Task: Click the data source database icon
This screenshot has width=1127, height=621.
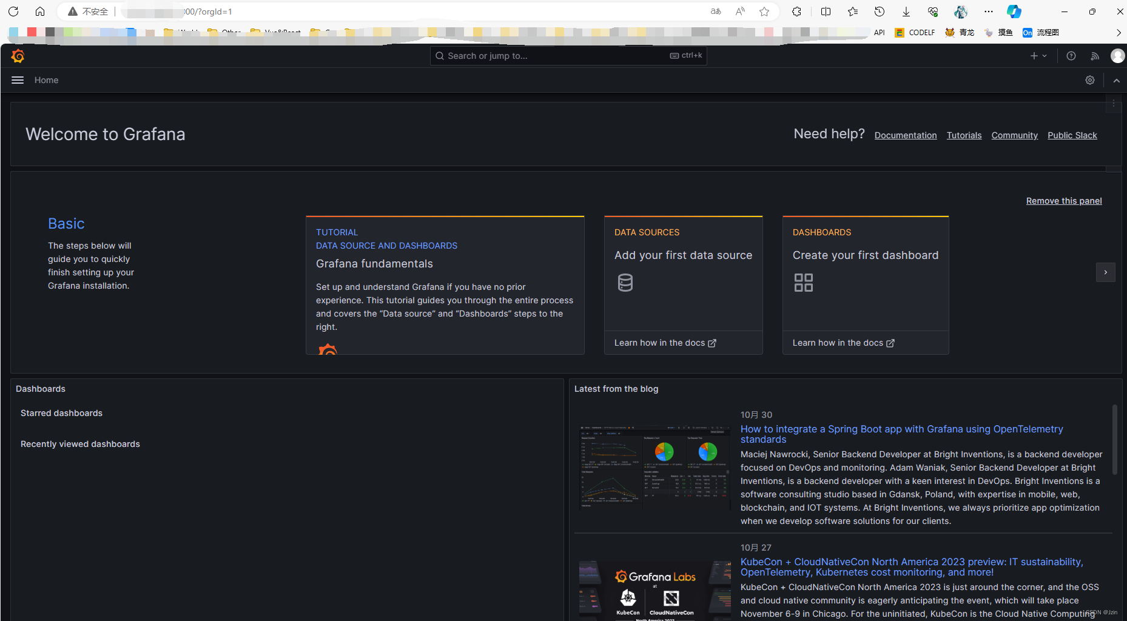Action: click(625, 283)
